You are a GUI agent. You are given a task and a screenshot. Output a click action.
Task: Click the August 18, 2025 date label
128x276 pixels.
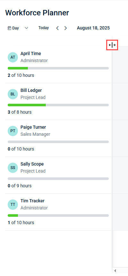pos(93,28)
